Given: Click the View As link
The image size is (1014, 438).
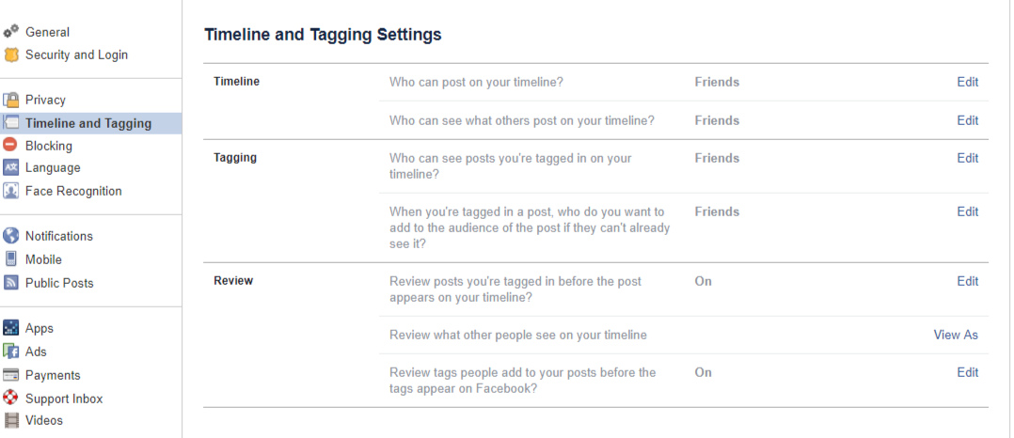Looking at the screenshot, I should 956,335.
